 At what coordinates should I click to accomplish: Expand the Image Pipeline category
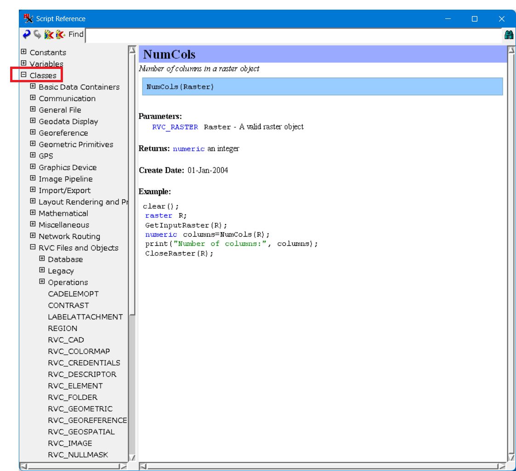click(x=33, y=179)
